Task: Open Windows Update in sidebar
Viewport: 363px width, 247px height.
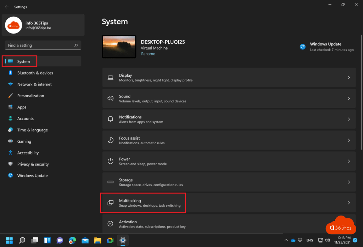Action: [43, 176]
